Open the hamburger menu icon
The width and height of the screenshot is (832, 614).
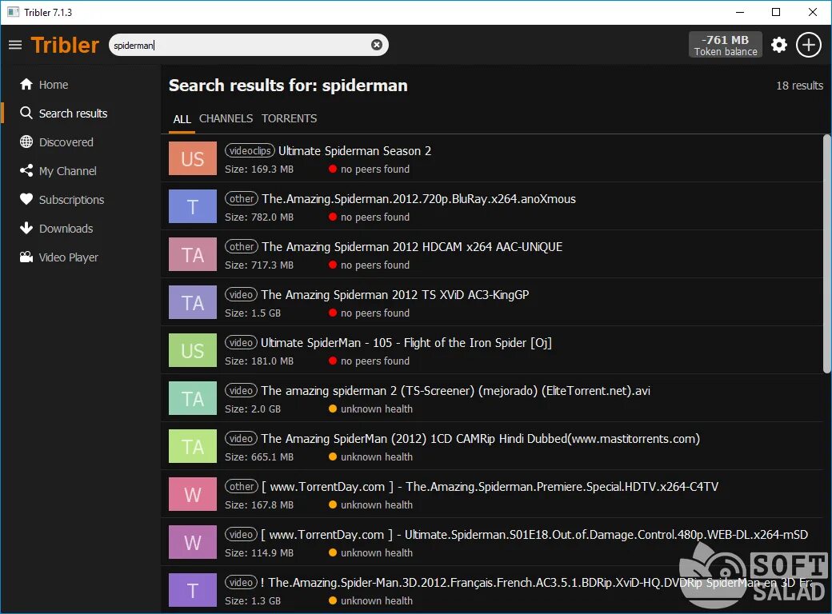[15, 45]
